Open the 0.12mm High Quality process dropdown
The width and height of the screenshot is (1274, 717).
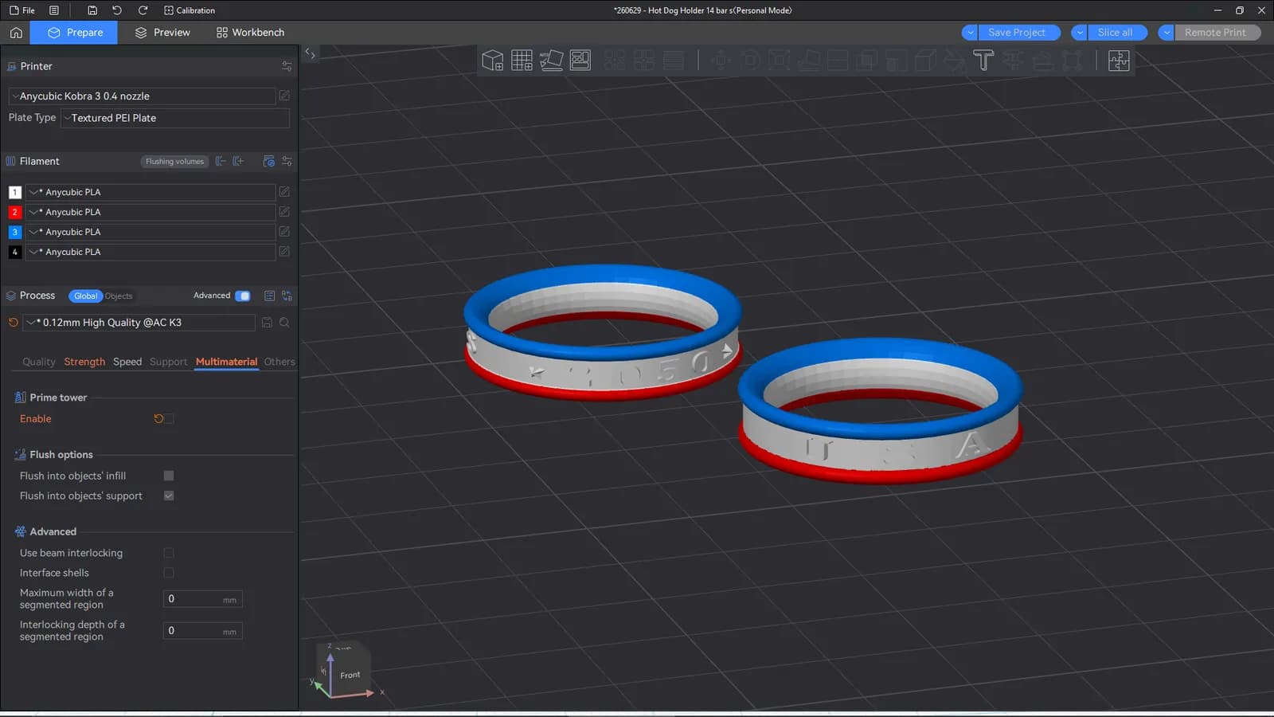click(139, 323)
